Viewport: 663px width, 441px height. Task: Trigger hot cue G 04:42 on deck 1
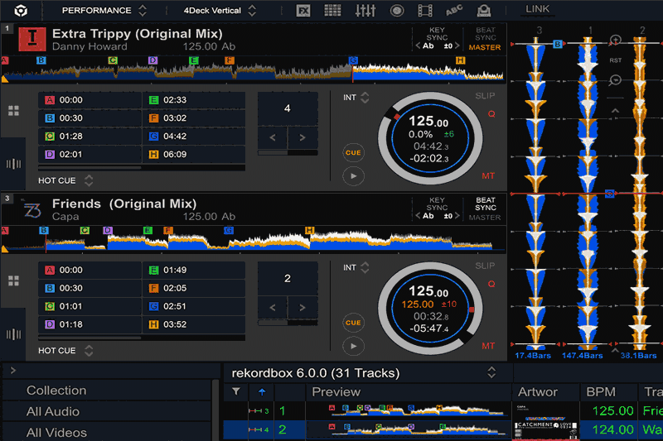click(x=194, y=137)
